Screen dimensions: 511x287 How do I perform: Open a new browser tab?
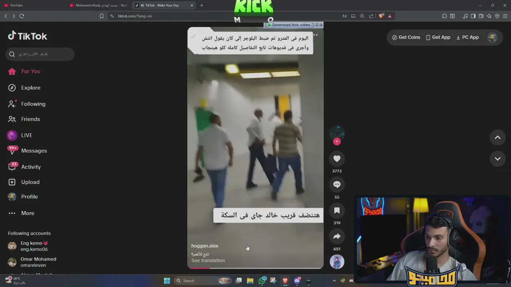[x=202, y=5]
